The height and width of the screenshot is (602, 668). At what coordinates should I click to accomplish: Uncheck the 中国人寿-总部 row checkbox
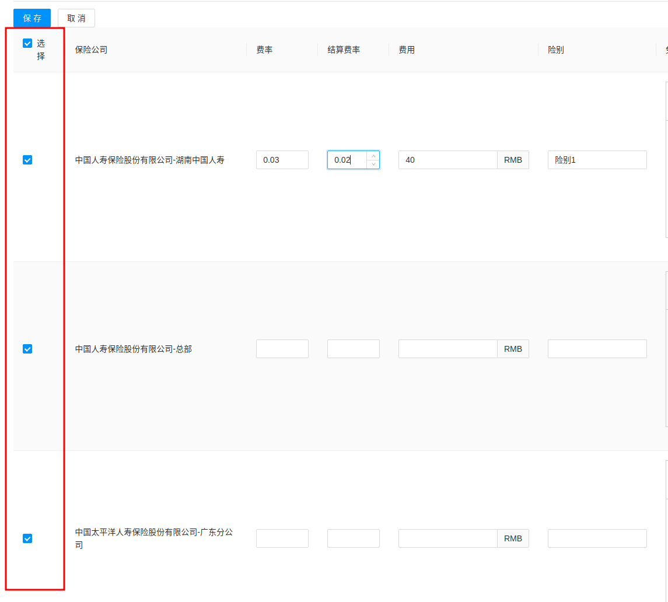(27, 349)
